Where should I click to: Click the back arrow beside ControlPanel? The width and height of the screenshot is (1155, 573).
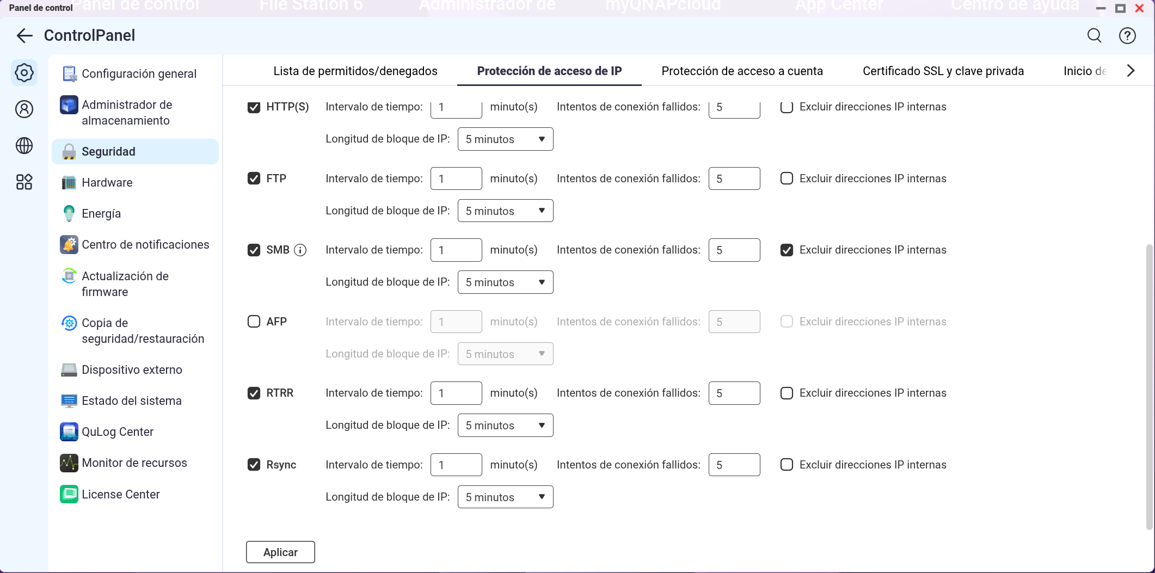(24, 36)
